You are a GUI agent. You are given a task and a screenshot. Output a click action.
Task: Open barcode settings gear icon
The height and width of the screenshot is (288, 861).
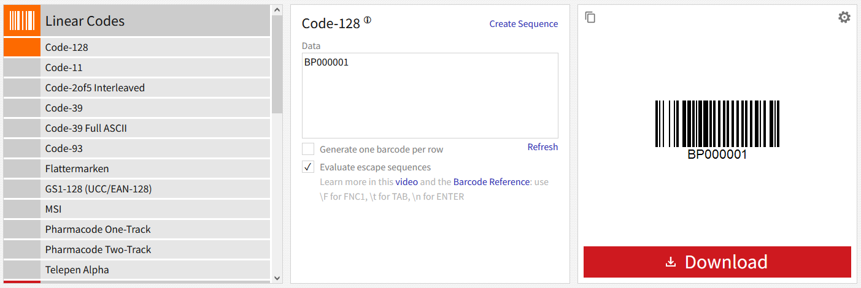[844, 17]
